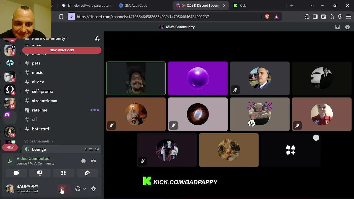Open Mia's Community server menu
Image resolution: width=354 pixels, height=199 pixels.
pyautogui.click(x=51, y=38)
